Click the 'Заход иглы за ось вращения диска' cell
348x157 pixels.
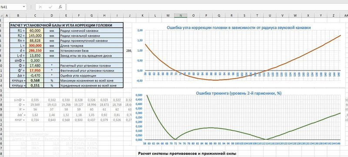[x=91, y=55]
